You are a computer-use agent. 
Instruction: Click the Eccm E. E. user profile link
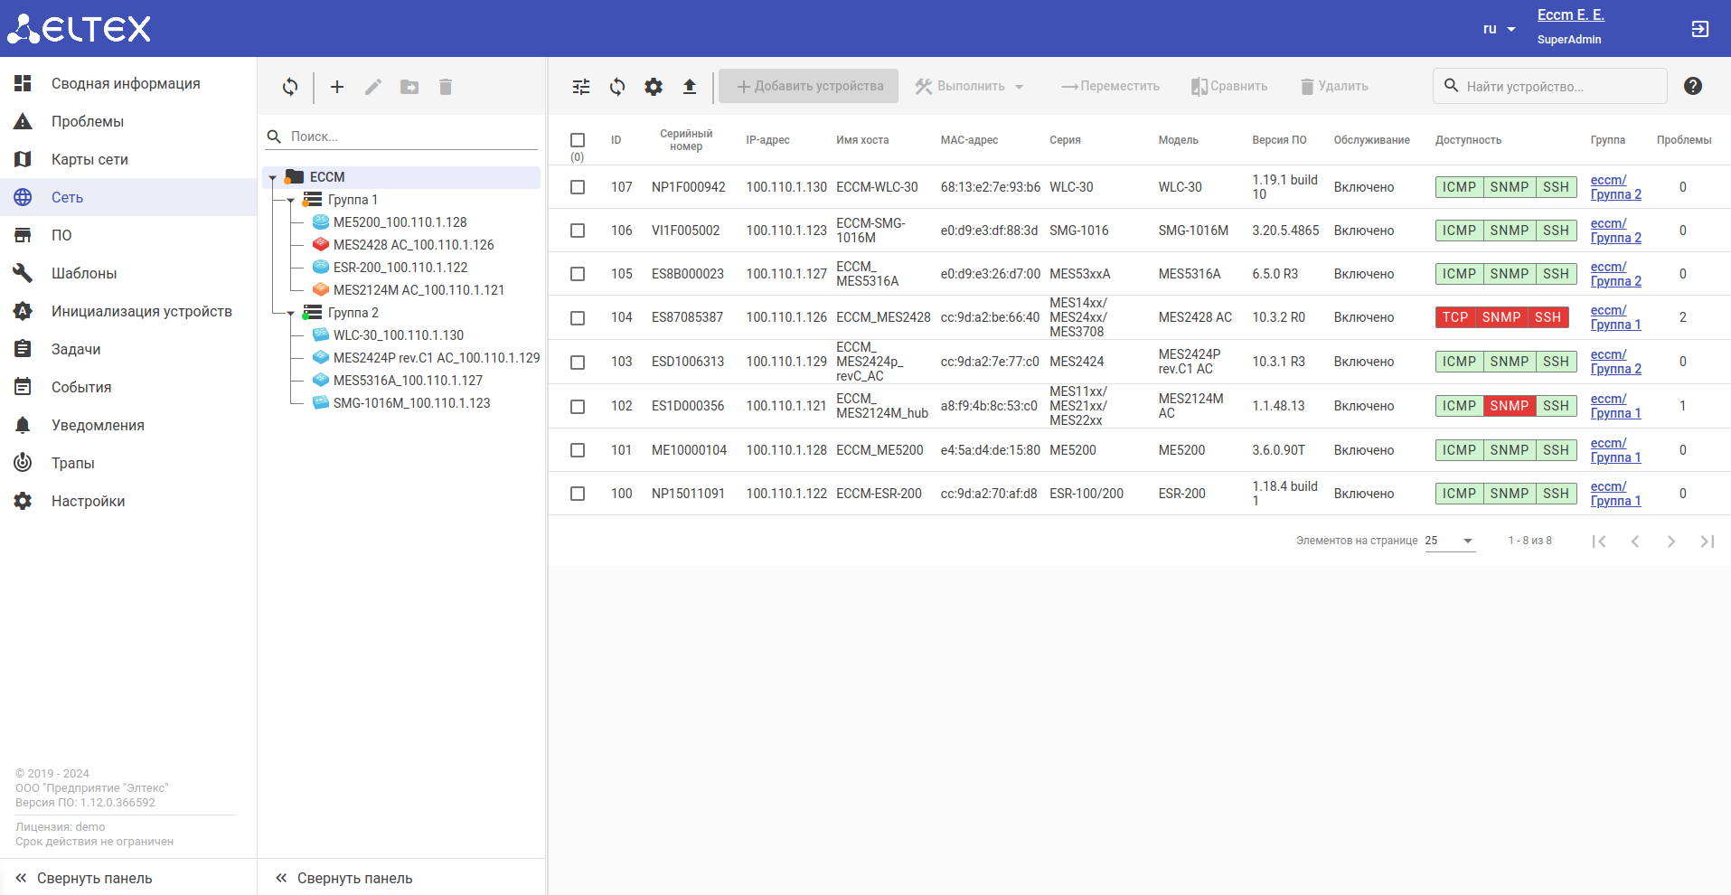pyautogui.click(x=1570, y=15)
